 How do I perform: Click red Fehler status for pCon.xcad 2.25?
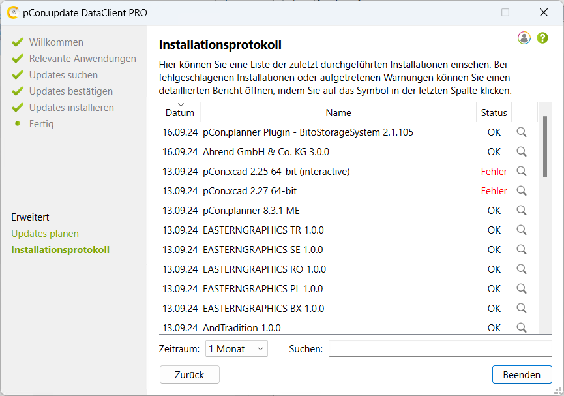[x=494, y=172]
